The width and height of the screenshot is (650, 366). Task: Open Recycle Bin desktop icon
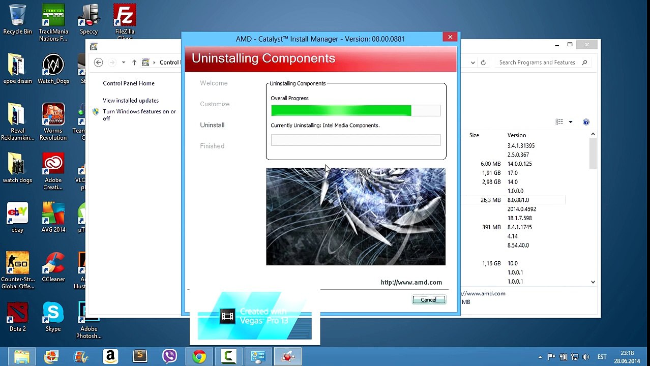coord(17,20)
